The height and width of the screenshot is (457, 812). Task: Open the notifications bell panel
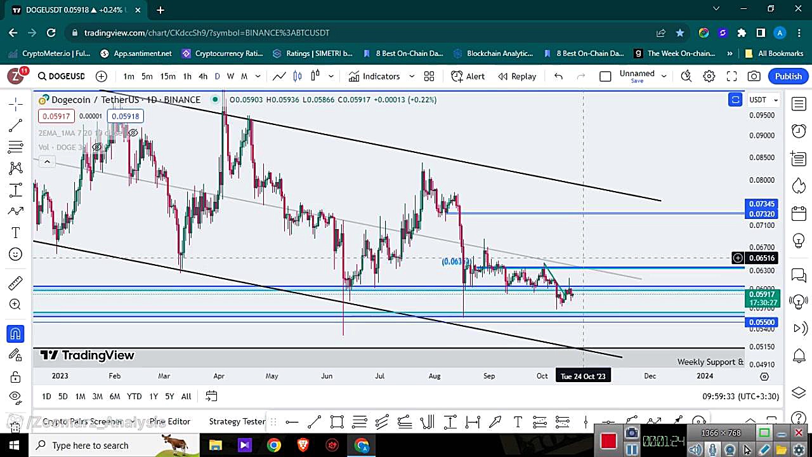[799, 355]
